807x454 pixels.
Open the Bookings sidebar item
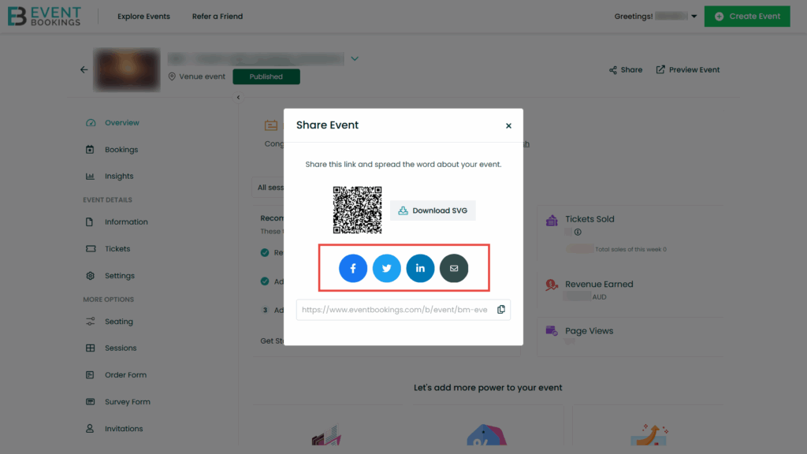tap(121, 150)
